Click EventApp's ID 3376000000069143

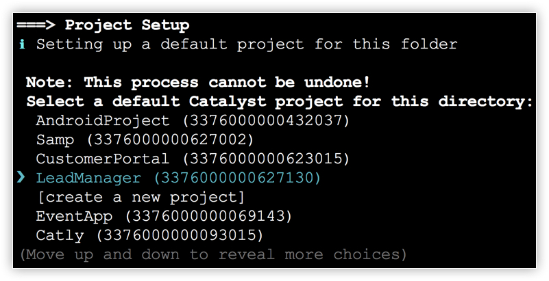point(208,217)
